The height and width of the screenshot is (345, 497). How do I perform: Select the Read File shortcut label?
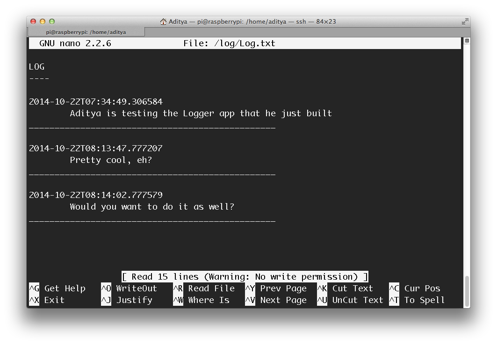coord(207,288)
